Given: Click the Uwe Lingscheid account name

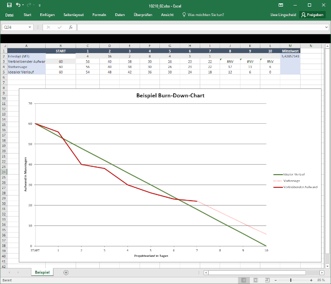Looking at the screenshot, I should coord(281,15).
